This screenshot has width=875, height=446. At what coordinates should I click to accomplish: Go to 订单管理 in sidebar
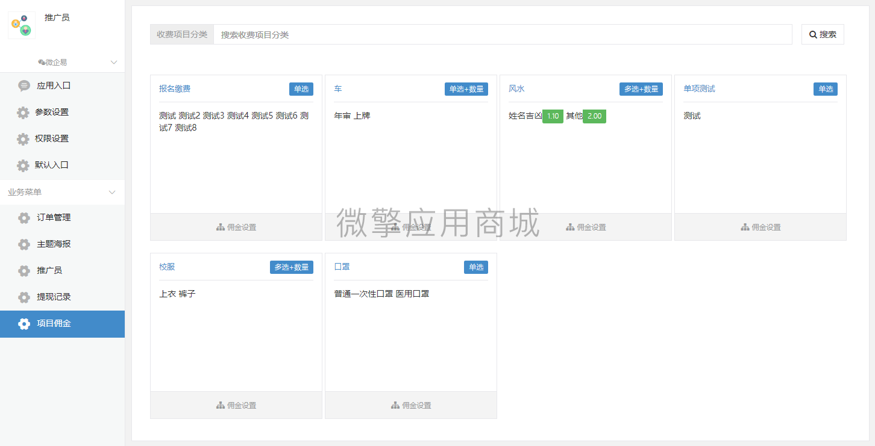pos(62,217)
